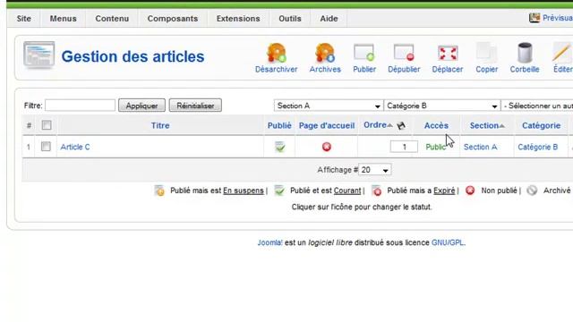Click the Non publié legend text
The height and width of the screenshot is (322, 573).
tap(499, 191)
